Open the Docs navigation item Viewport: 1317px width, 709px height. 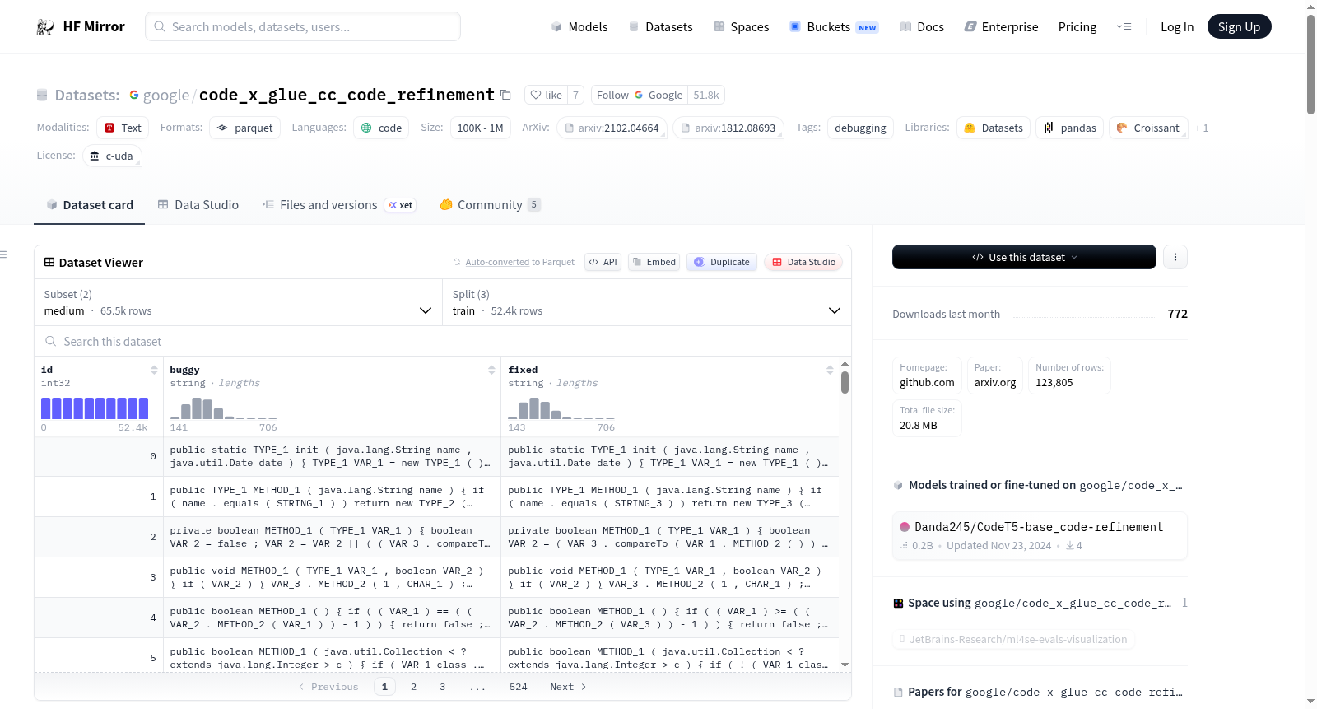[x=922, y=27]
